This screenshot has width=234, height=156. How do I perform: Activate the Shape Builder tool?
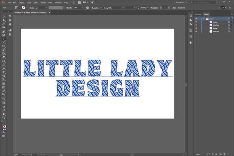pyautogui.click(x=4, y=76)
